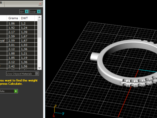Select the 1,39 DWT cell
Viewport: 157px width, 118px height.
coord(27,32)
